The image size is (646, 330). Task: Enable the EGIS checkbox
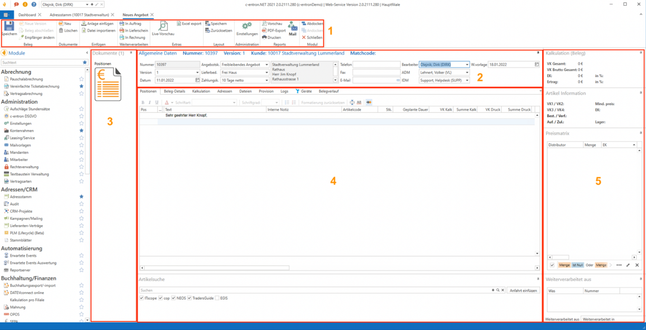[217, 298]
